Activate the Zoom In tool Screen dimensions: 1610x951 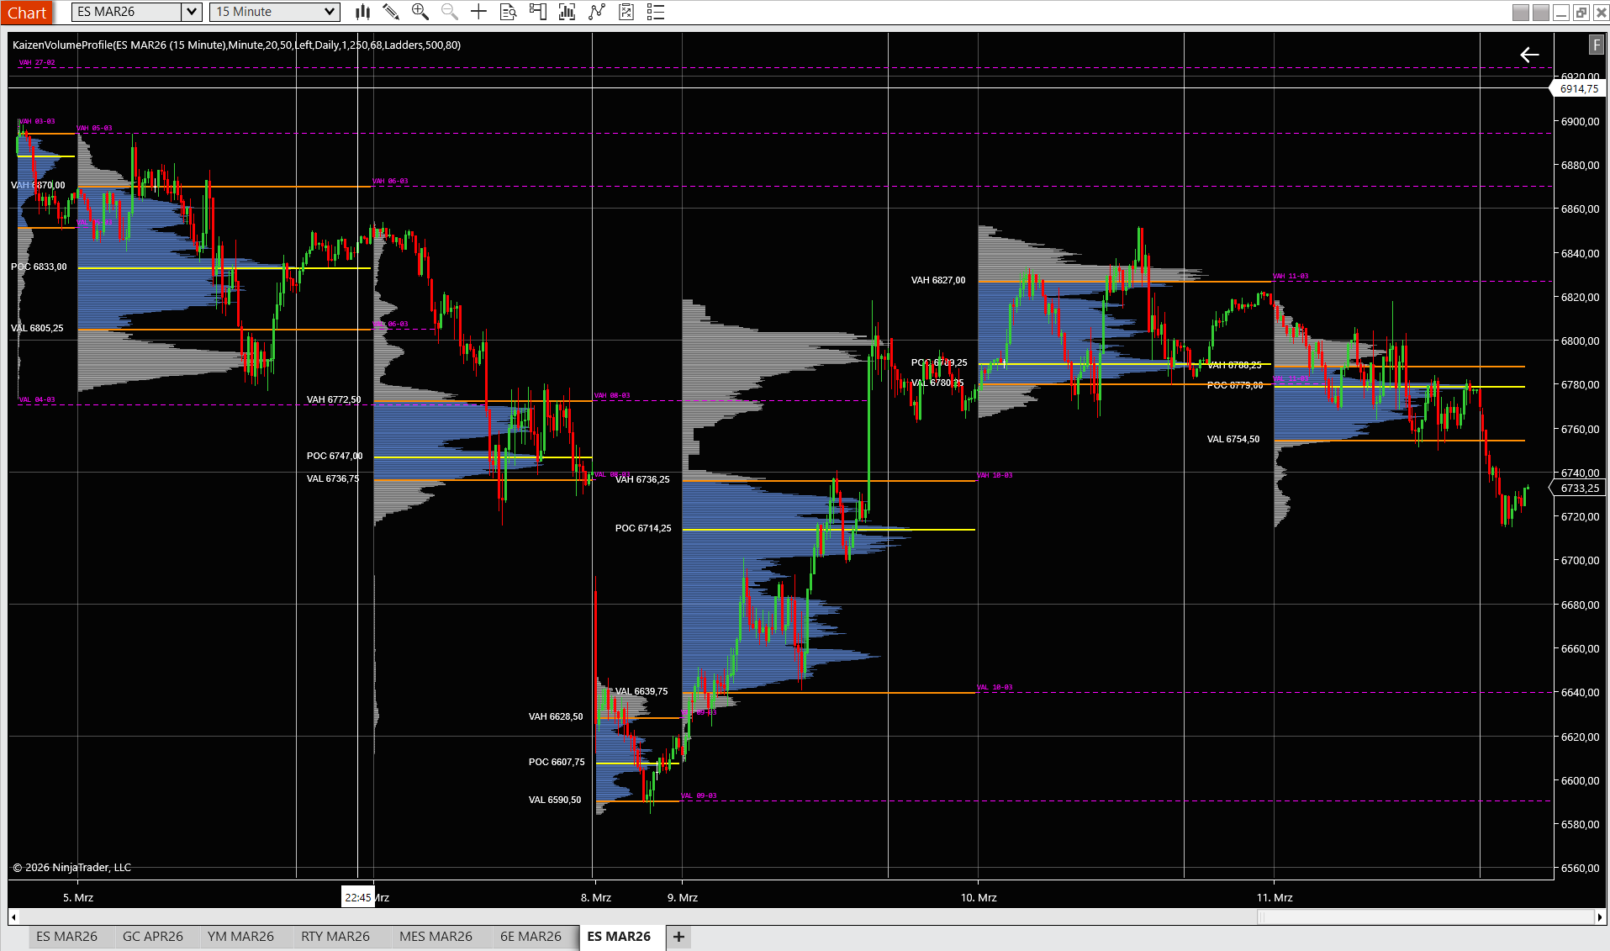pyautogui.click(x=420, y=12)
